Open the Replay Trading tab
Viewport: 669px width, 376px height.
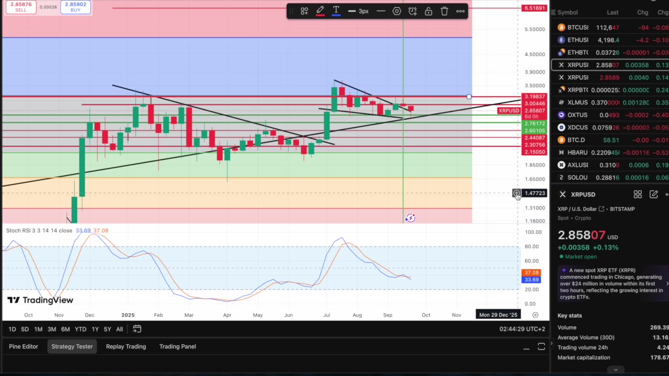(x=126, y=346)
